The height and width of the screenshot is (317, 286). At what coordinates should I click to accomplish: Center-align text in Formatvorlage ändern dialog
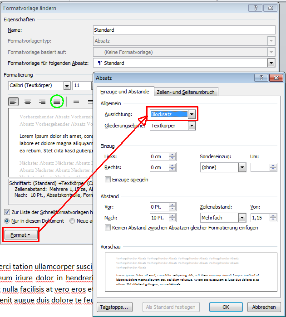pyautogui.click(x=28, y=102)
